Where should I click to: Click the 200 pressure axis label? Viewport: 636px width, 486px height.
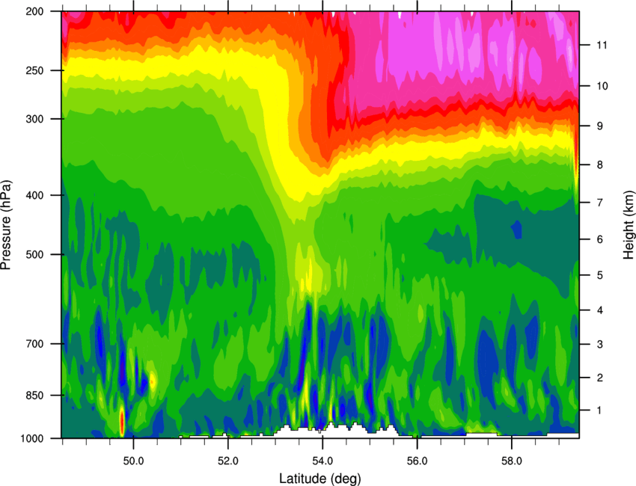coord(36,11)
